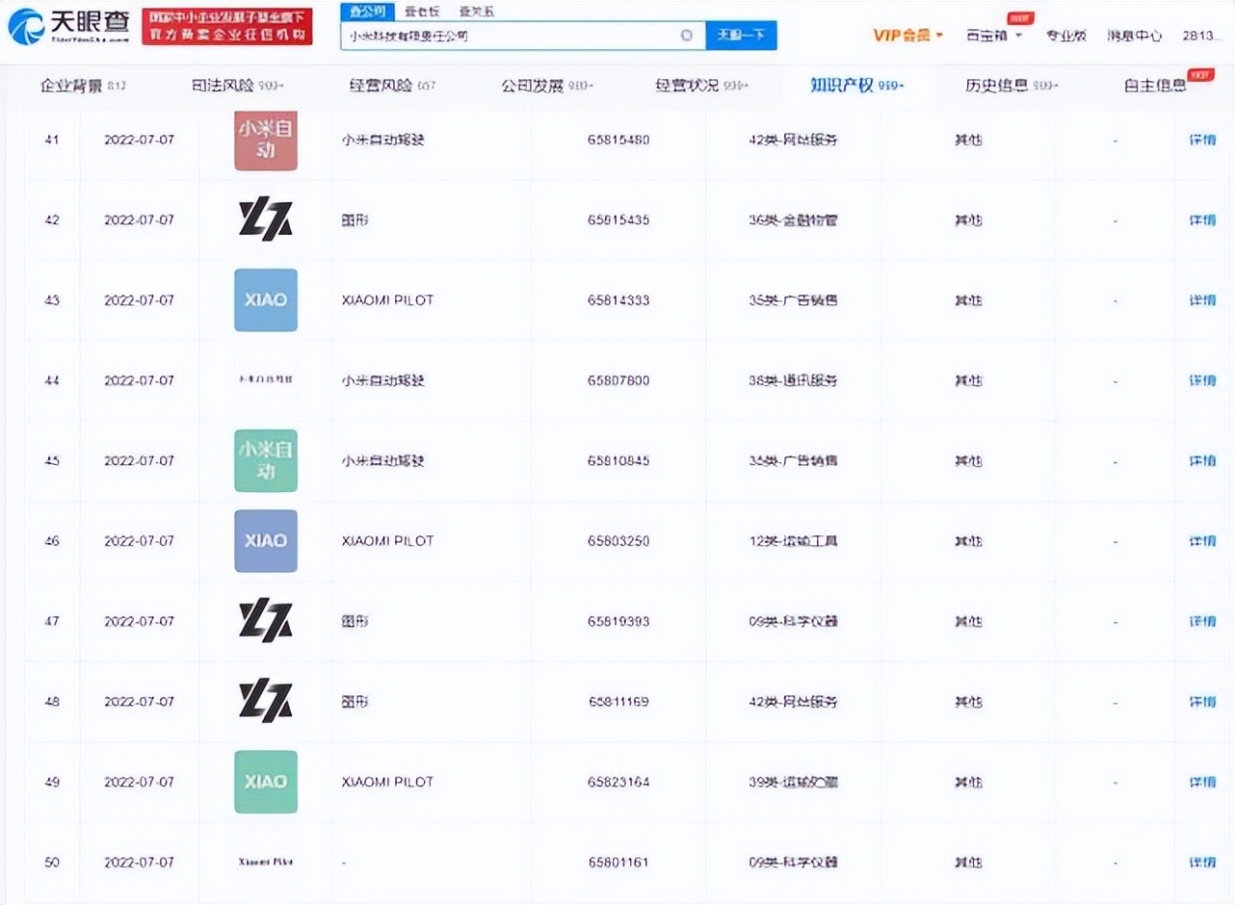
Task: Select the 查老板 search tab
Action: tap(421, 12)
